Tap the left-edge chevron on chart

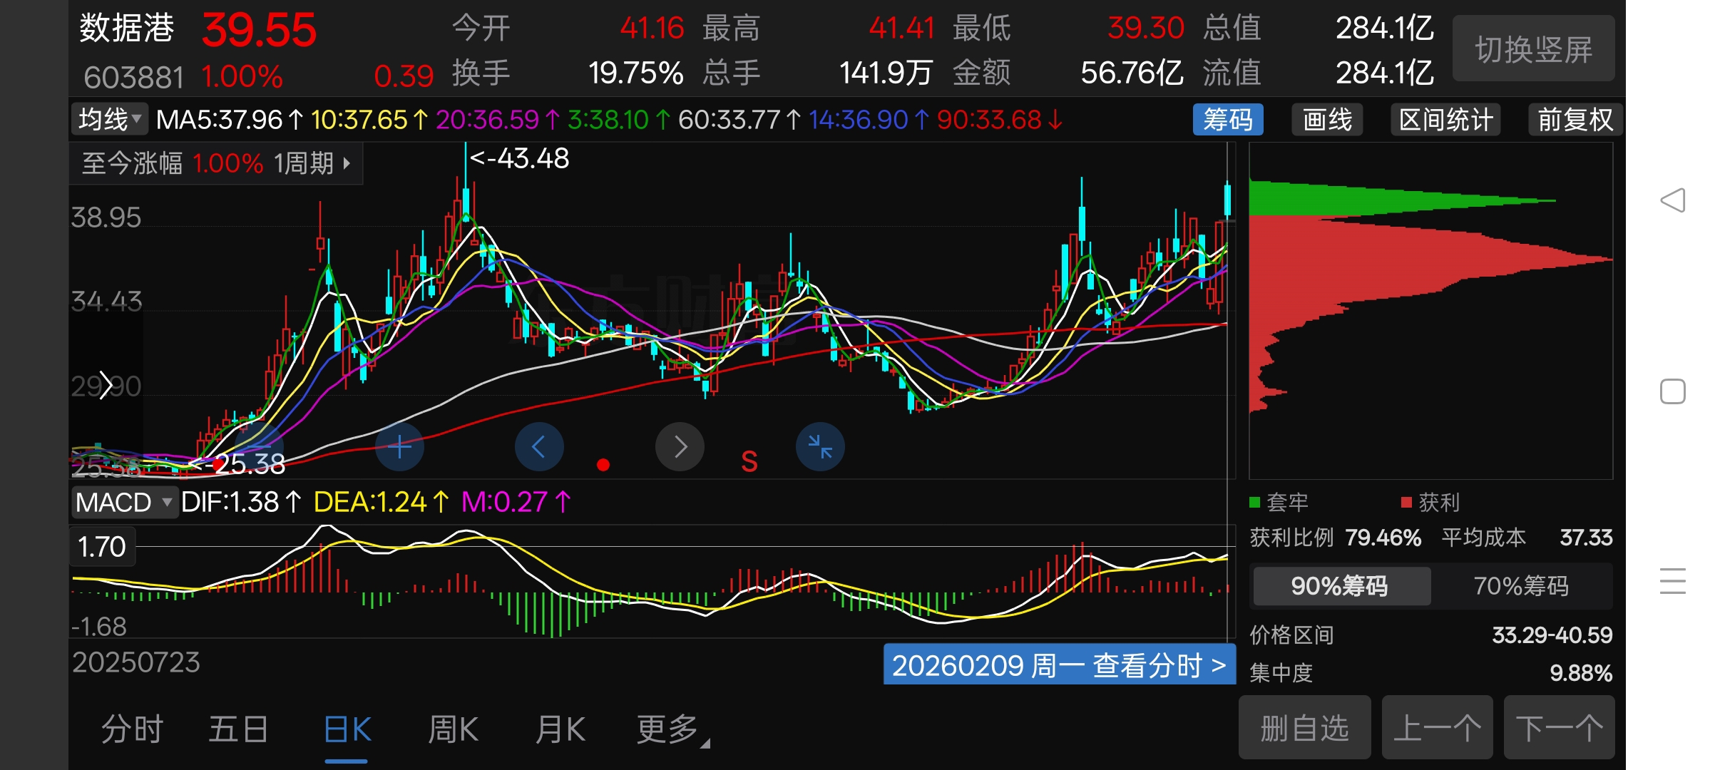[106, 386]
